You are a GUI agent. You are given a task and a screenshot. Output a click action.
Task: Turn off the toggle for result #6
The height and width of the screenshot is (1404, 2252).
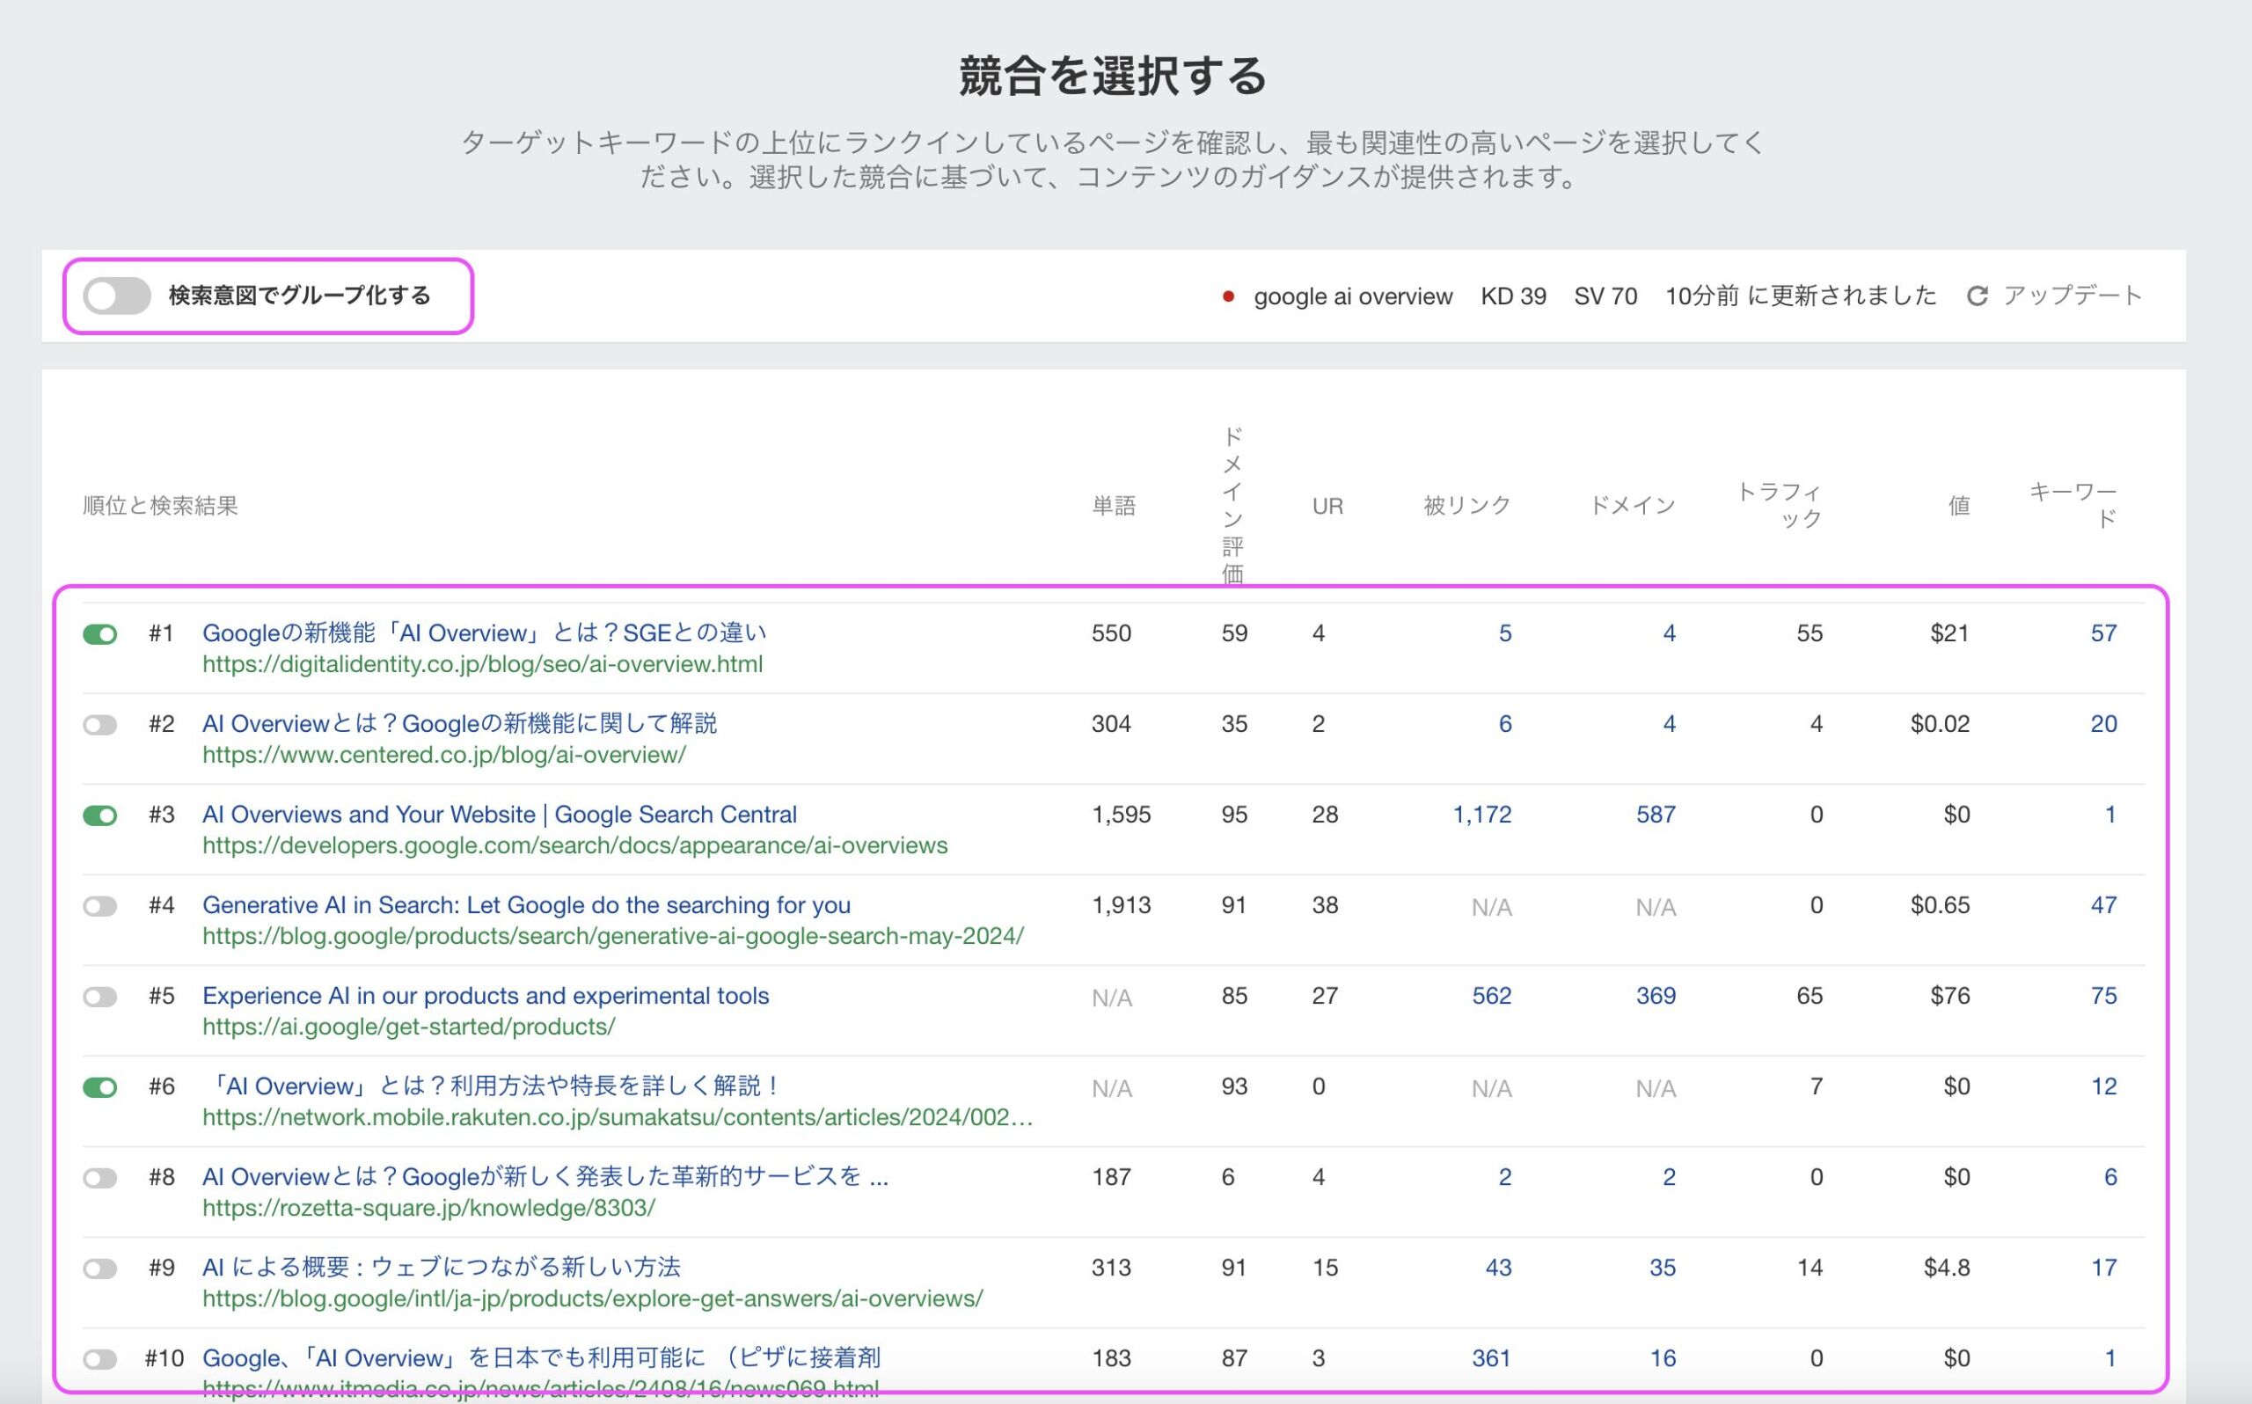[100, 1087]
